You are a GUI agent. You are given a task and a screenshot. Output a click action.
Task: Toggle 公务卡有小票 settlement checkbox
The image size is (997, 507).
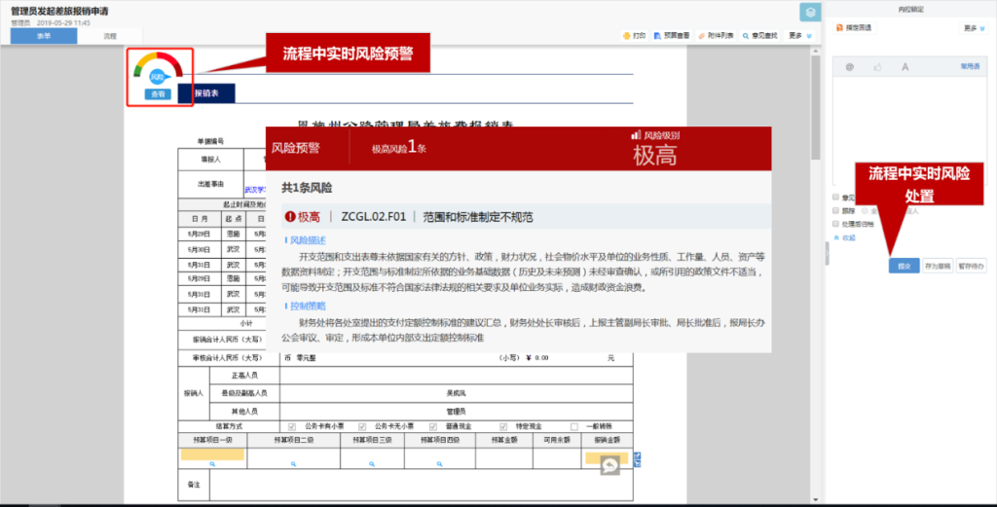[292, 426]
